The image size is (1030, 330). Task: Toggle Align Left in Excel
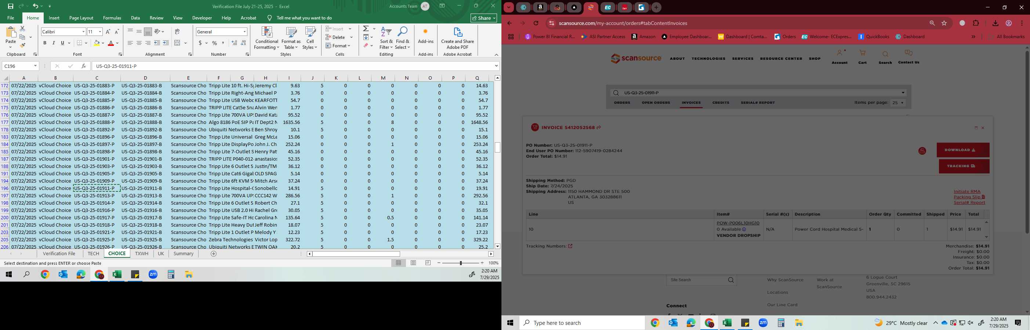coord(130,43)
